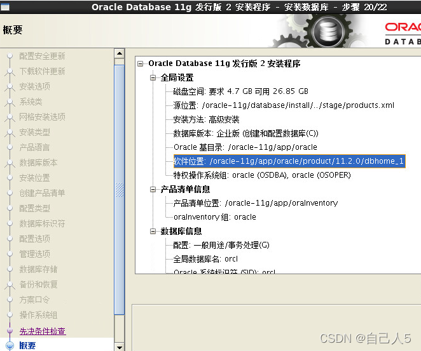Image resolution: width=421 pixels, height=351 pixels.
Task: Collapse the 全局设置 tree section
Action: (153, 77)
